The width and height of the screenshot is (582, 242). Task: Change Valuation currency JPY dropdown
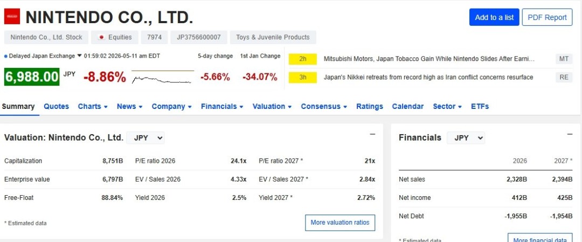click(x=145, y=137)
